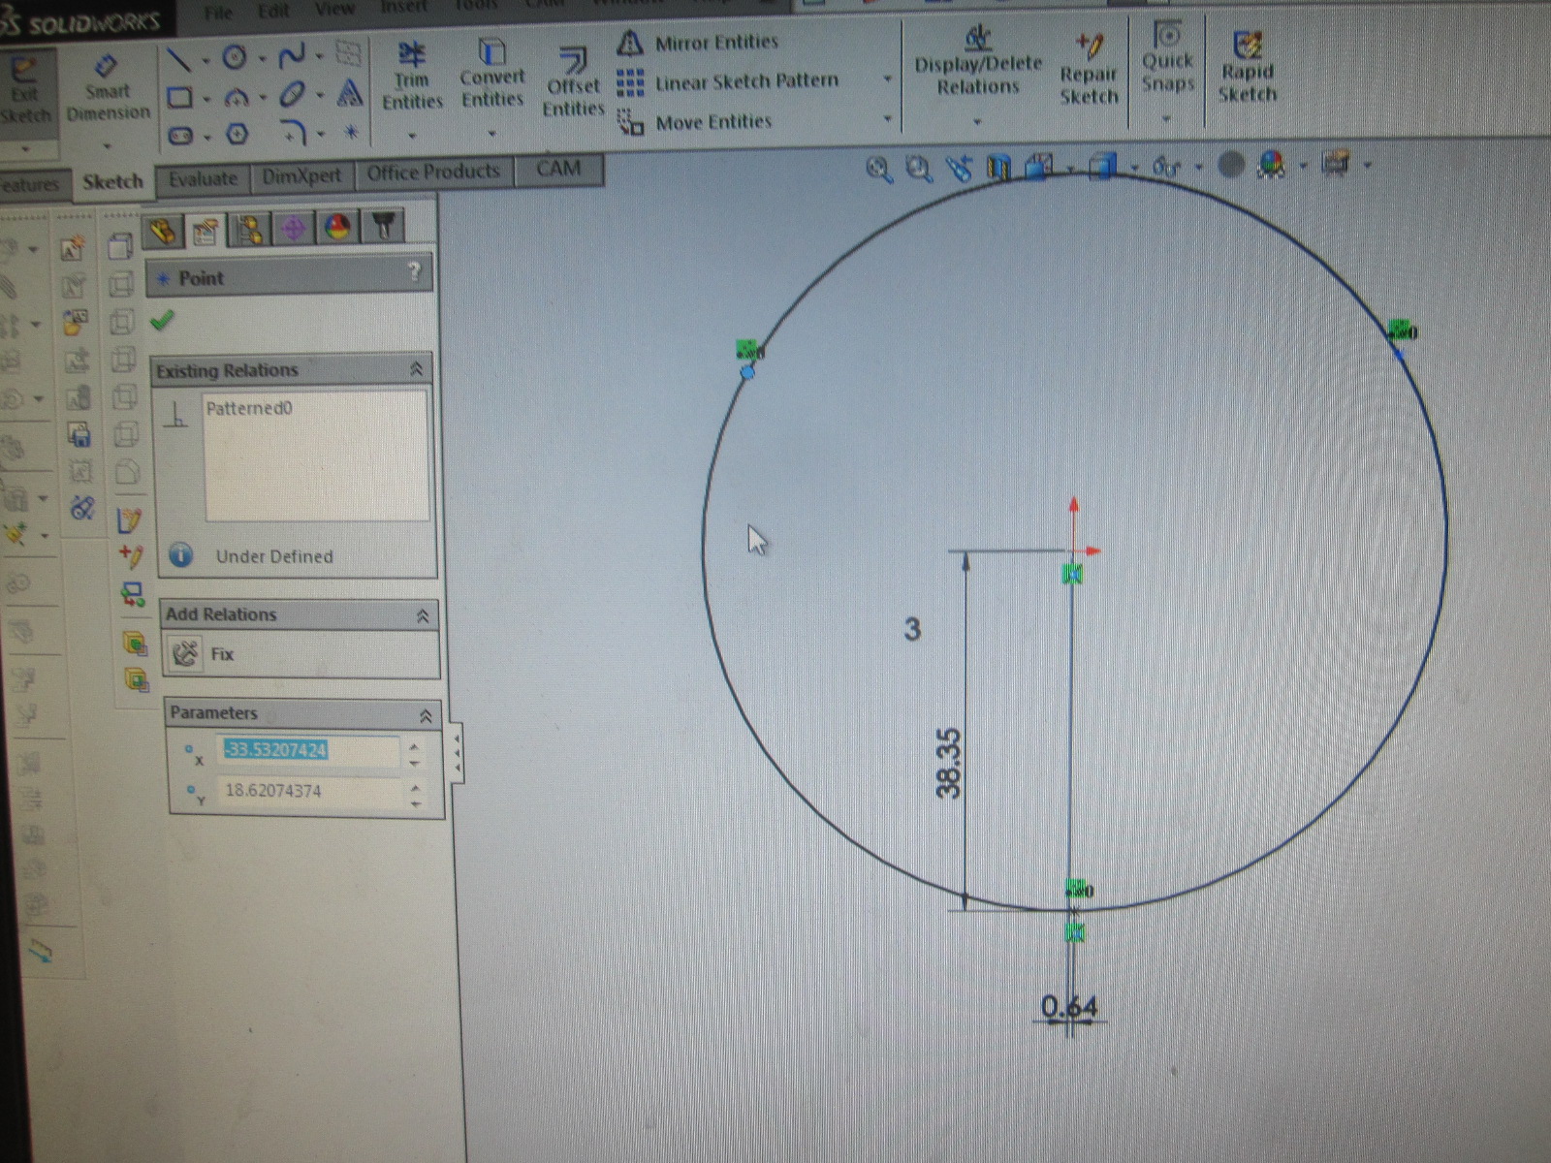Open Quick Snaps dropdown arrow
Image resolution: width=1551 pixels, height=1163 pixels.
click(x=1167, y=119)
